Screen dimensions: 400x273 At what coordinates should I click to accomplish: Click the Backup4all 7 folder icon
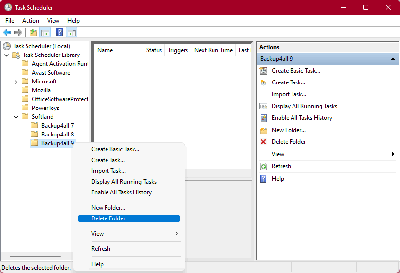(x=34, y=125)
